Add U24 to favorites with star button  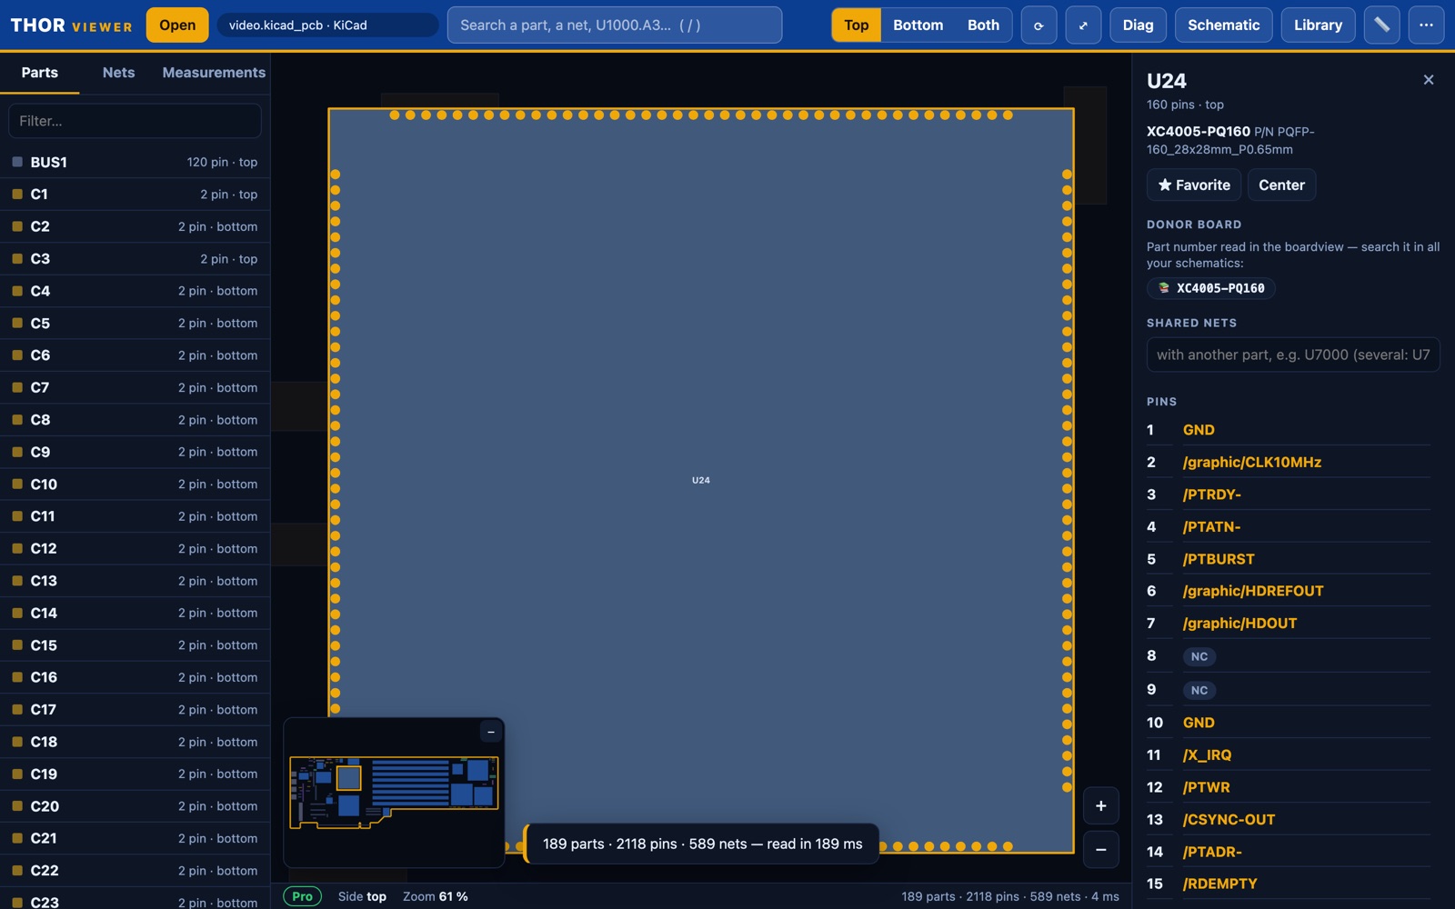pos(1193,185)
